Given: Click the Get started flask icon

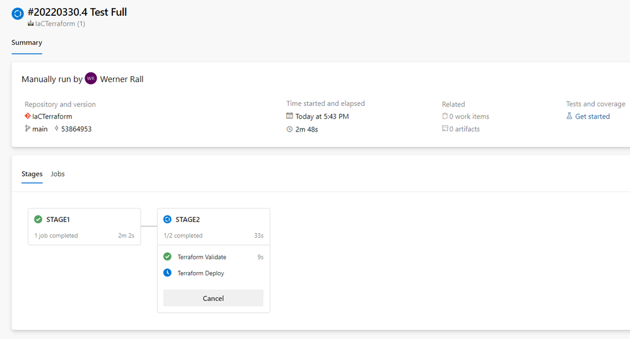Looking at the screenshot, I should coord(569,117).
